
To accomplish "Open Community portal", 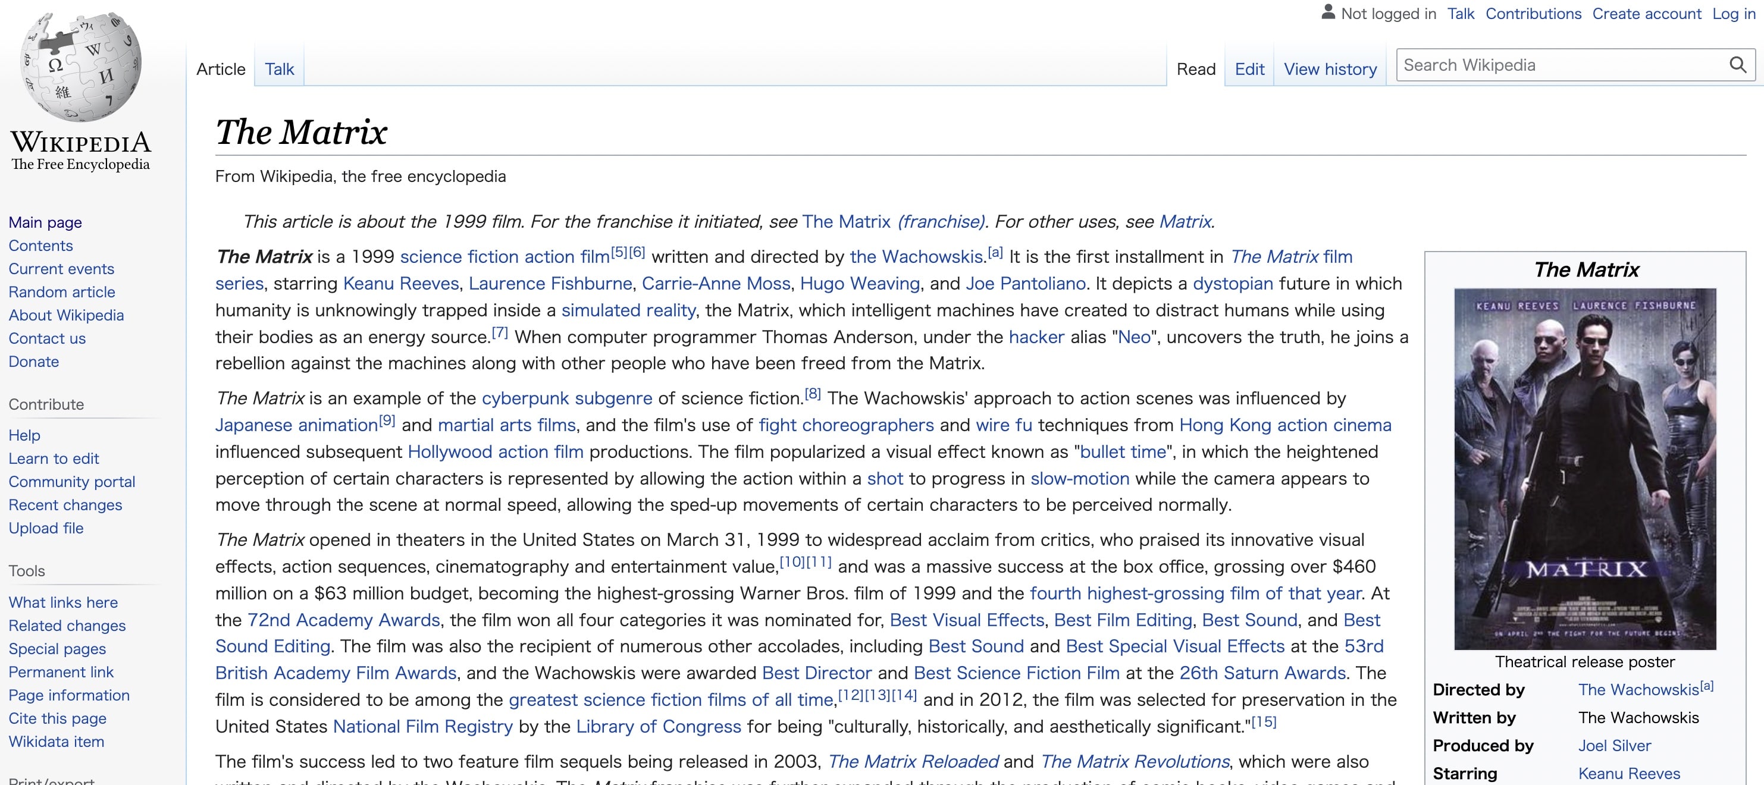I will pyautogui.click(x=72, y=482).
